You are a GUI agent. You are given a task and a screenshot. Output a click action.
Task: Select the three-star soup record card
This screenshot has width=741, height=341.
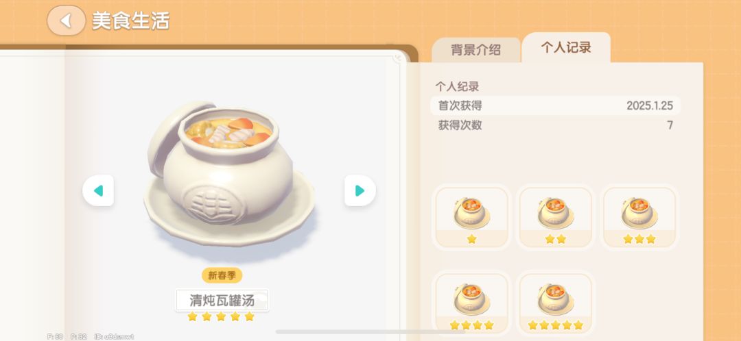[639, 217]
